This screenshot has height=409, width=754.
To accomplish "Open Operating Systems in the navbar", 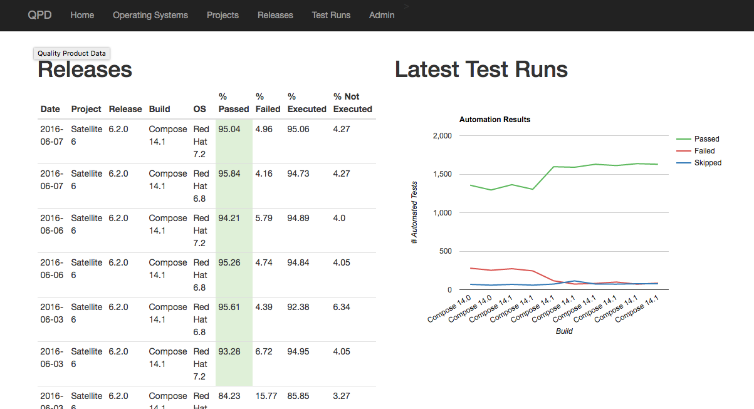I will (150, 15).
